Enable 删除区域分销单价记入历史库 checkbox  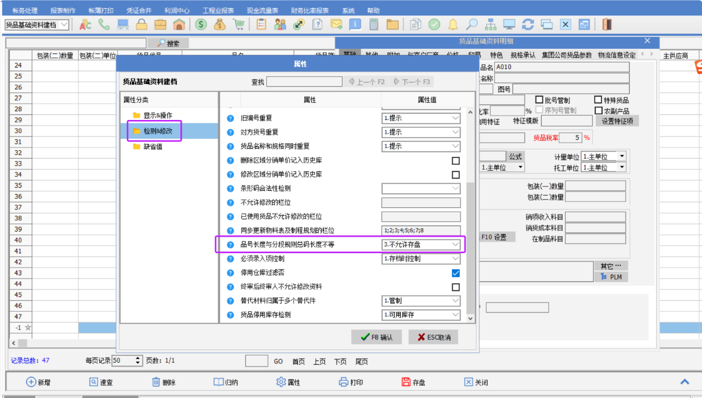pos(455,161)
